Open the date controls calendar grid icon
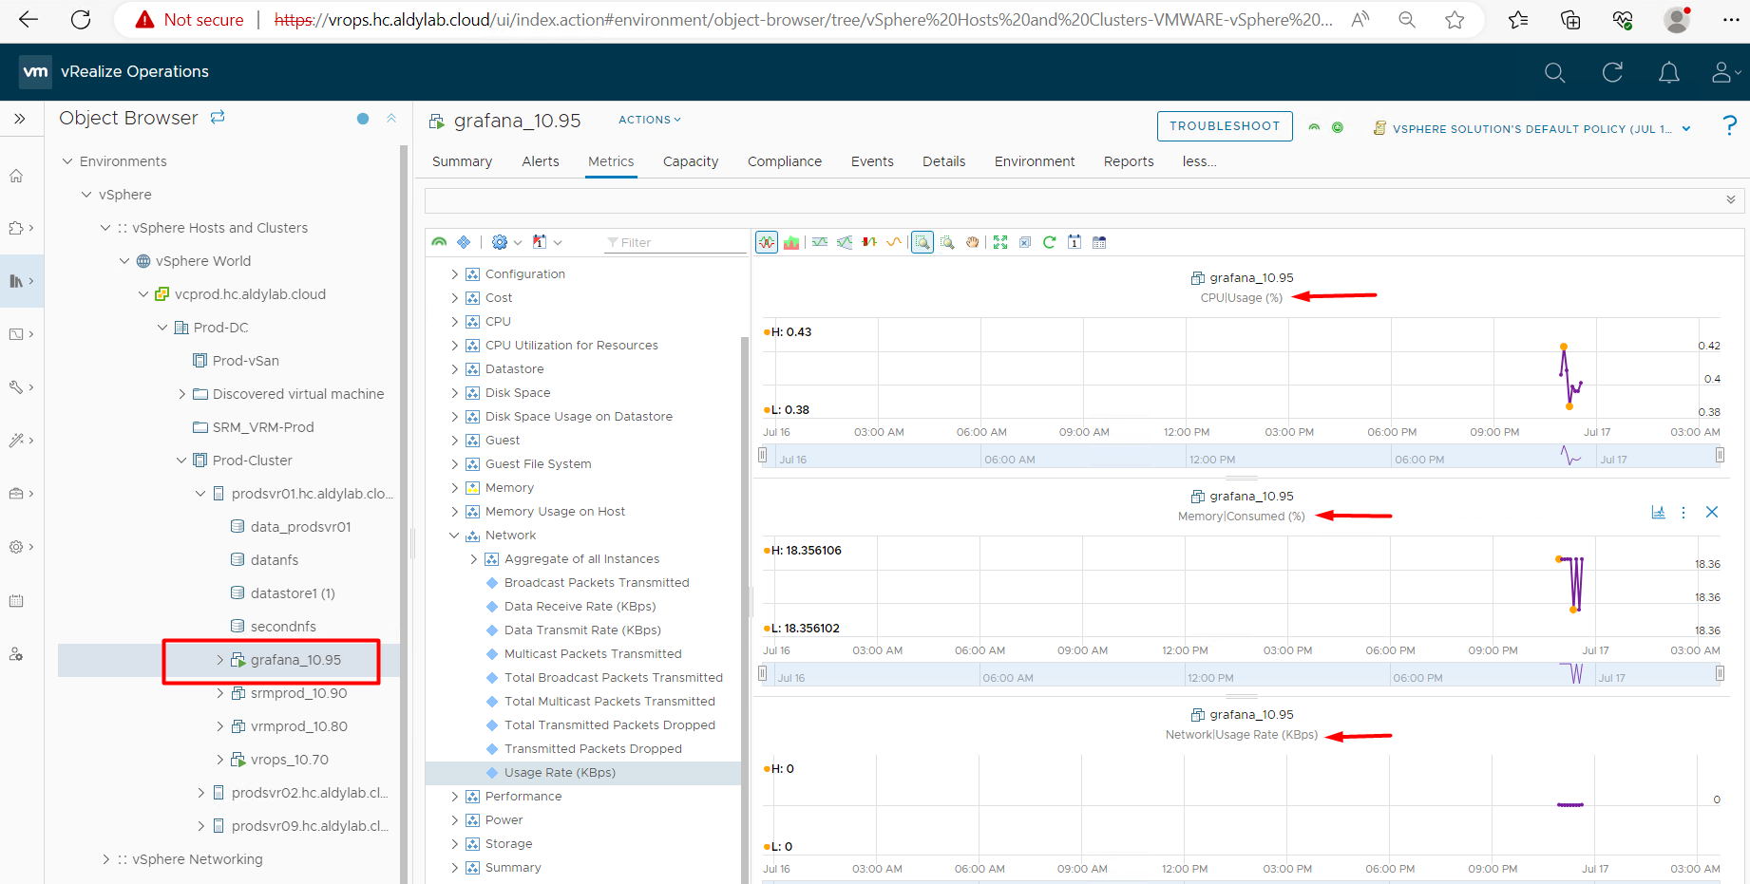The height and width of the screenshot is (884, 1750). (x=1099, y=242)
